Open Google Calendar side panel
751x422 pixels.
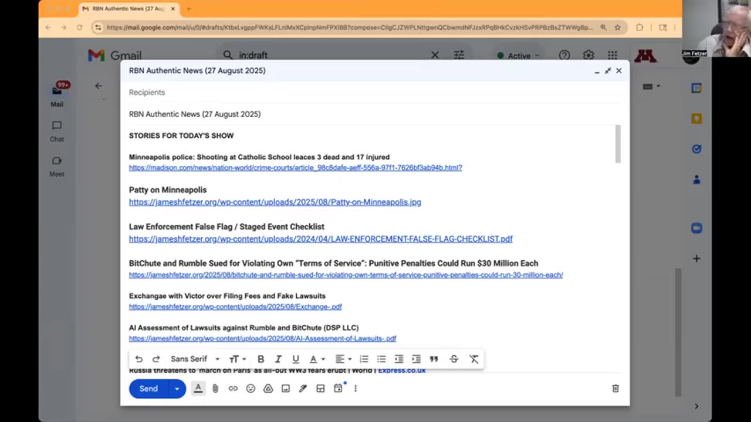coord(696,88)
